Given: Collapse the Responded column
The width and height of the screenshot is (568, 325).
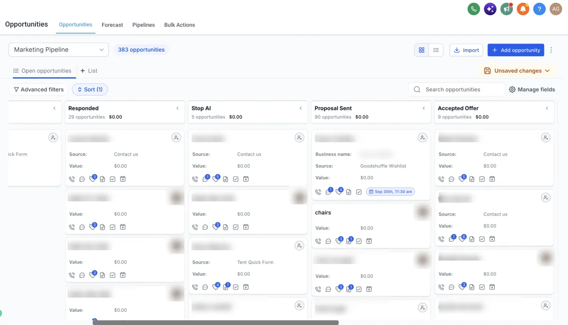Looking at the screenshot, I should tap(177, 108).
